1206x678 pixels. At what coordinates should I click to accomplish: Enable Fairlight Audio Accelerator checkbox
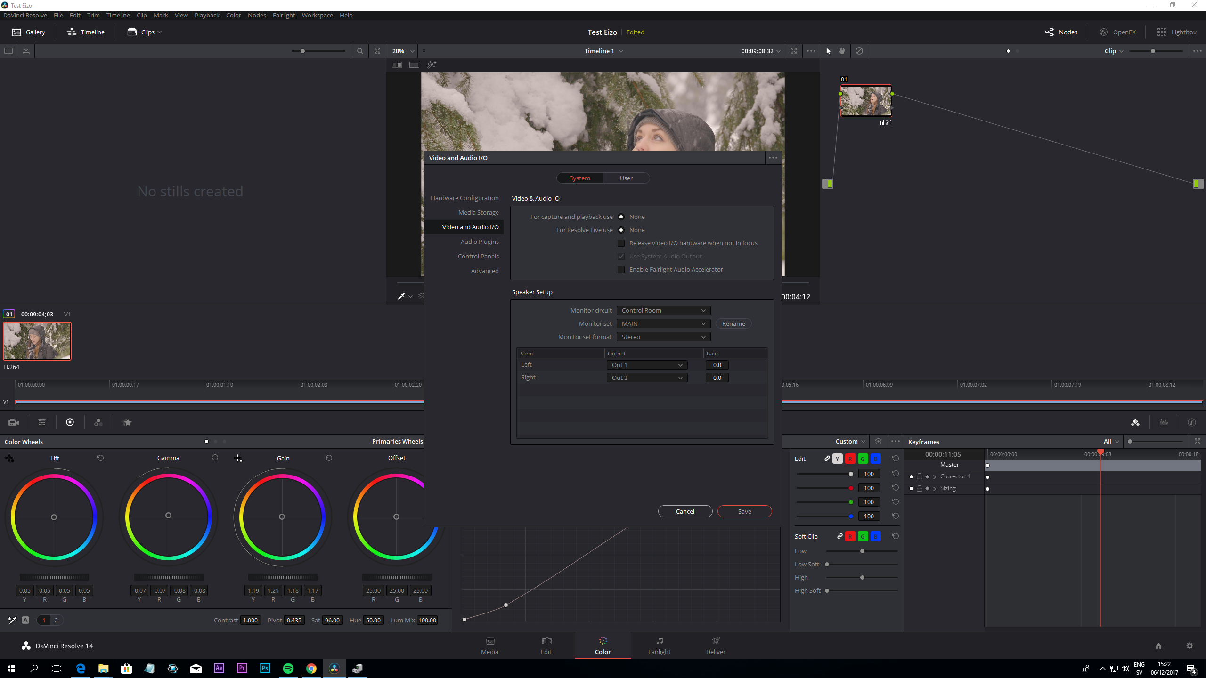[621, 269]
